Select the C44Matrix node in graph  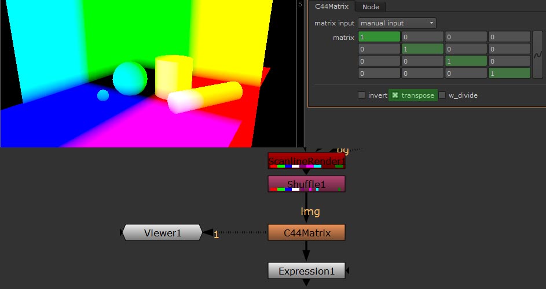point(307,233)
